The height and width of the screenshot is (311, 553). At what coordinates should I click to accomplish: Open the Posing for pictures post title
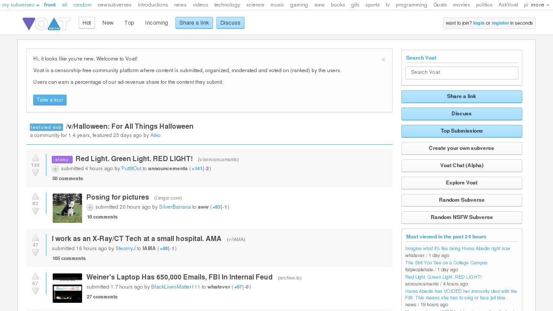tap(118, 197)
